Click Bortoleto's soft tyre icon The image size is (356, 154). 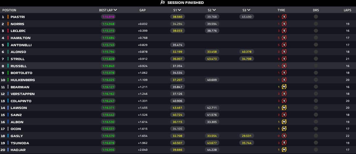[x=284, y=73]
